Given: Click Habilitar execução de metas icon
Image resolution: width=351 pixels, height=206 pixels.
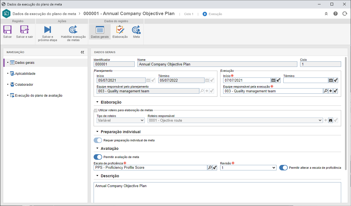Looking at the screenshot, I should (73, 30).
